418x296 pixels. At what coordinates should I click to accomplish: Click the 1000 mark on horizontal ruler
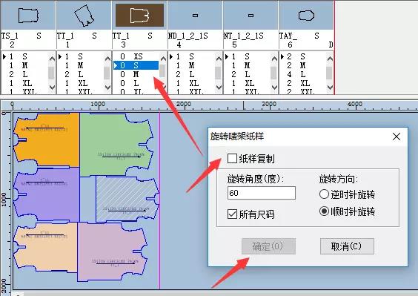click(98, 104)
